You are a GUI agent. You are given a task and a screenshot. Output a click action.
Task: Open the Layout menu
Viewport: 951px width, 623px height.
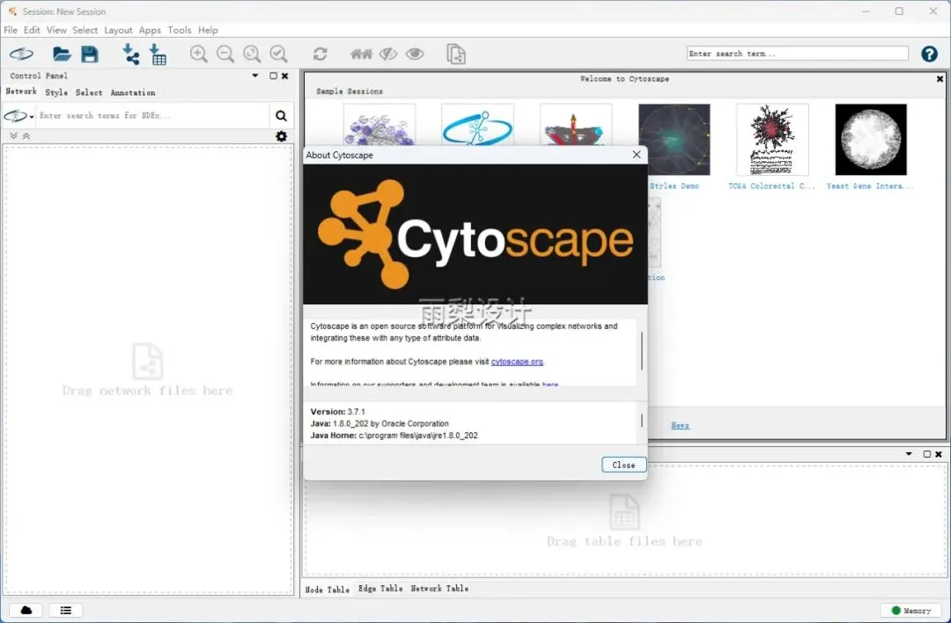coord(118,30)
